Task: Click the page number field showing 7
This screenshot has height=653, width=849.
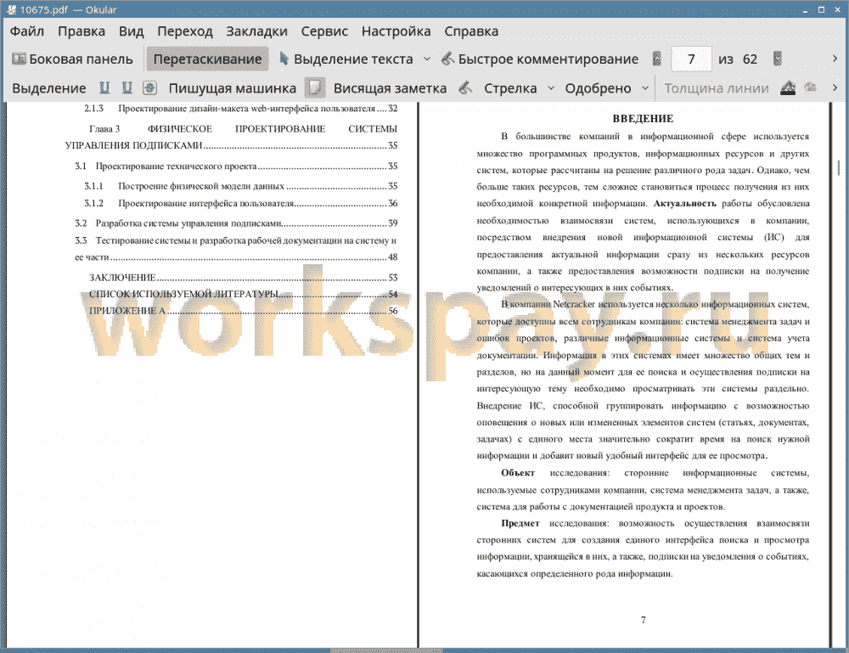Action: 691,59
